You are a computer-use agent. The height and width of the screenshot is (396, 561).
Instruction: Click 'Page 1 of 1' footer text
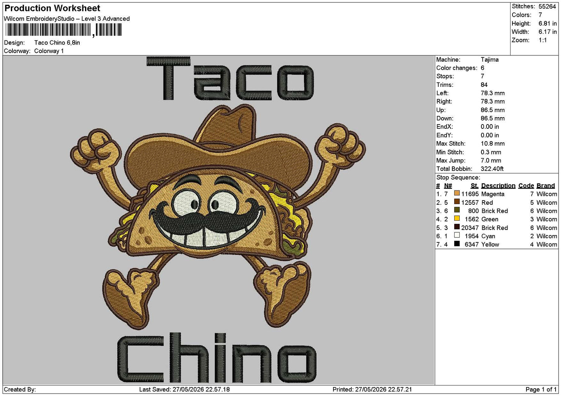click(x=541, y=389)
